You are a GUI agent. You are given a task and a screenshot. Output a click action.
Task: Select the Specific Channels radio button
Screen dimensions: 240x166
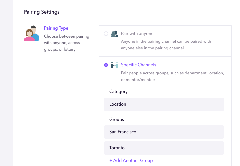point(106,65)
